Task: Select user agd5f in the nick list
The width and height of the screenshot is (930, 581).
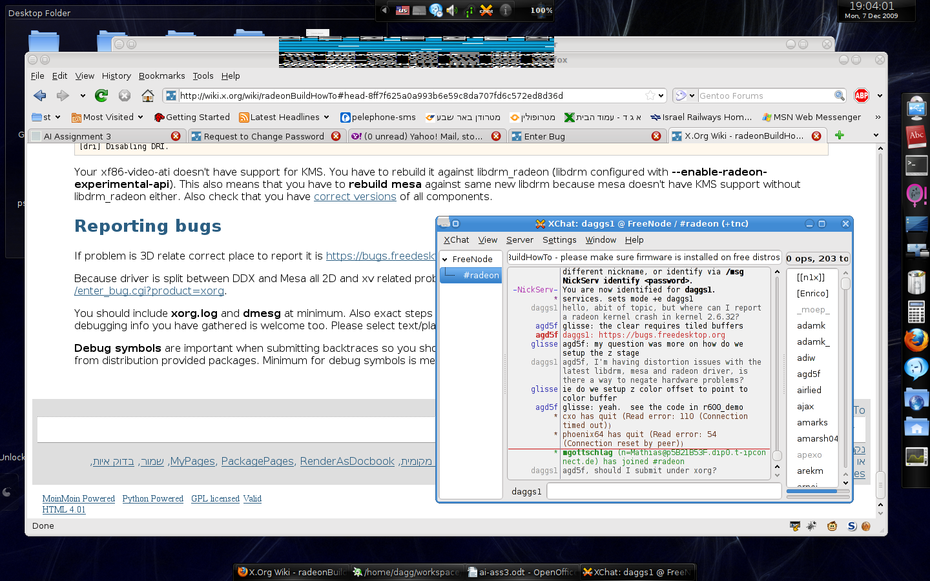Action: [x=808, y=374]
